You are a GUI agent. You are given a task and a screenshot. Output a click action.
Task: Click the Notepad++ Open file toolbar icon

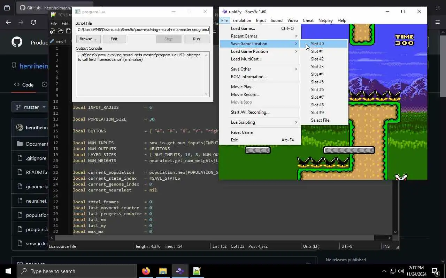pos(60,31)
